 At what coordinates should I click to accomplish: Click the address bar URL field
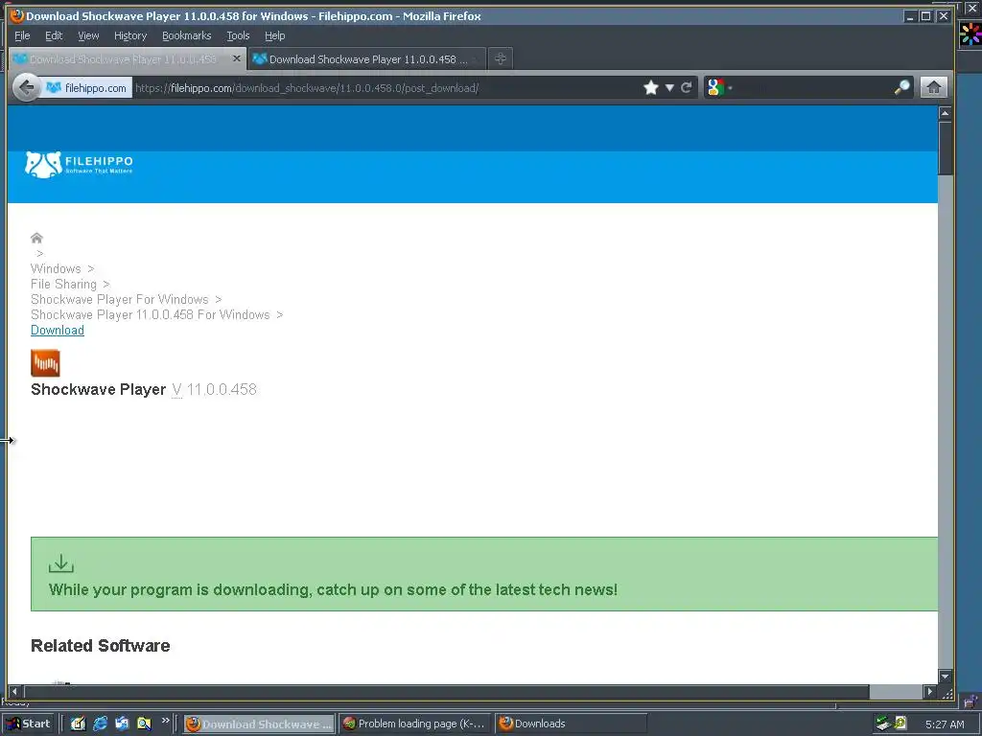386,88
